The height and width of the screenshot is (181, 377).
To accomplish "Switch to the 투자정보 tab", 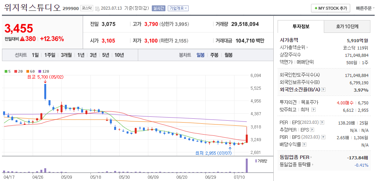I will [x=301, y=27].
